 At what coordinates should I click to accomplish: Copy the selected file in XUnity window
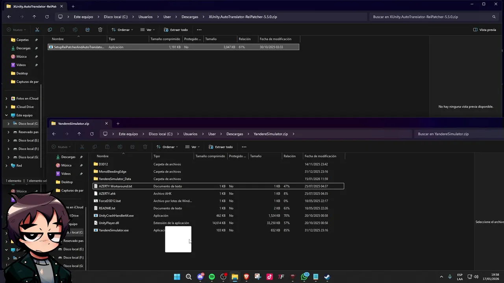(x=50, y=30)
